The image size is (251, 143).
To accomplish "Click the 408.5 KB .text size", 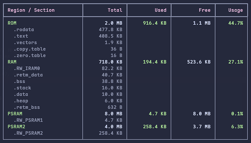I will (111, 36).
